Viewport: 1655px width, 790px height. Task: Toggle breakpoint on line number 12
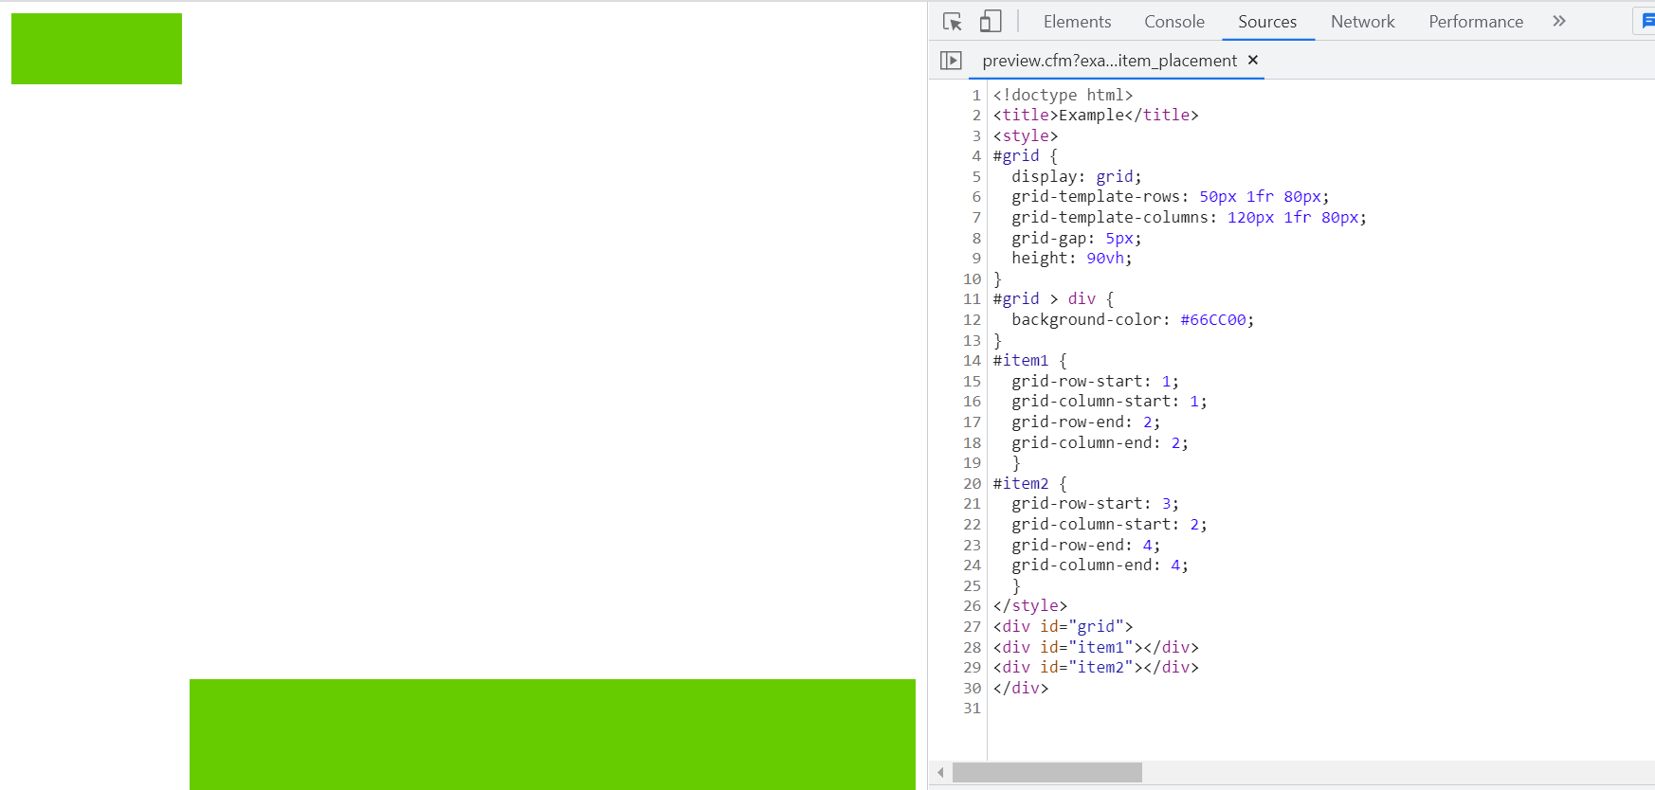tap(972, 320)
